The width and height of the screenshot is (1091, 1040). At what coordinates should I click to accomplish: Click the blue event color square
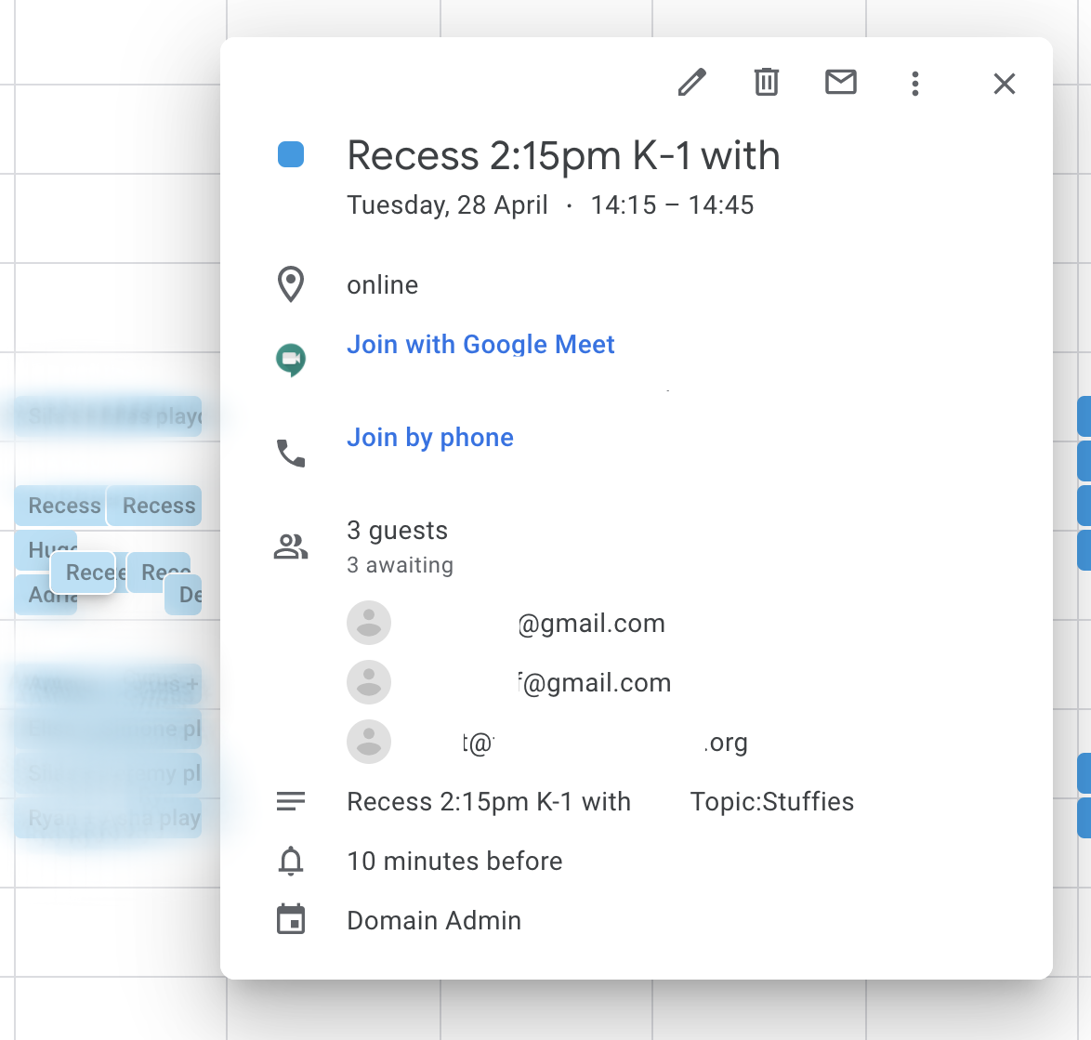coord(291,155)
